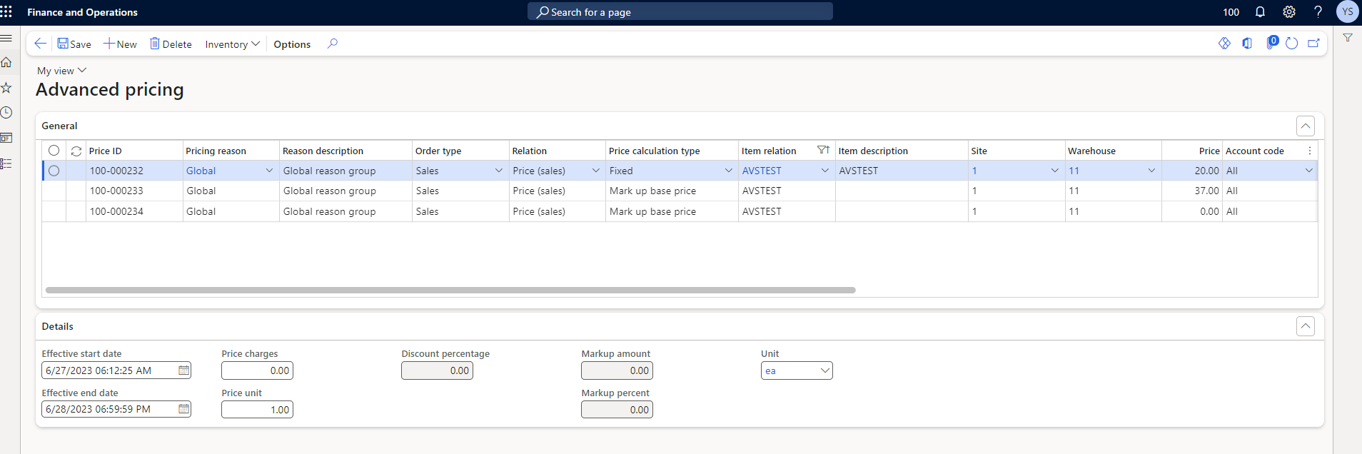Open the form in a new window

tap(1313, 44)
